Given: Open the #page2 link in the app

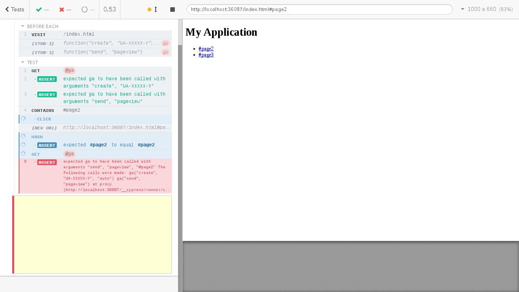Looking at the screenshot, I should (x=206, y=49).
